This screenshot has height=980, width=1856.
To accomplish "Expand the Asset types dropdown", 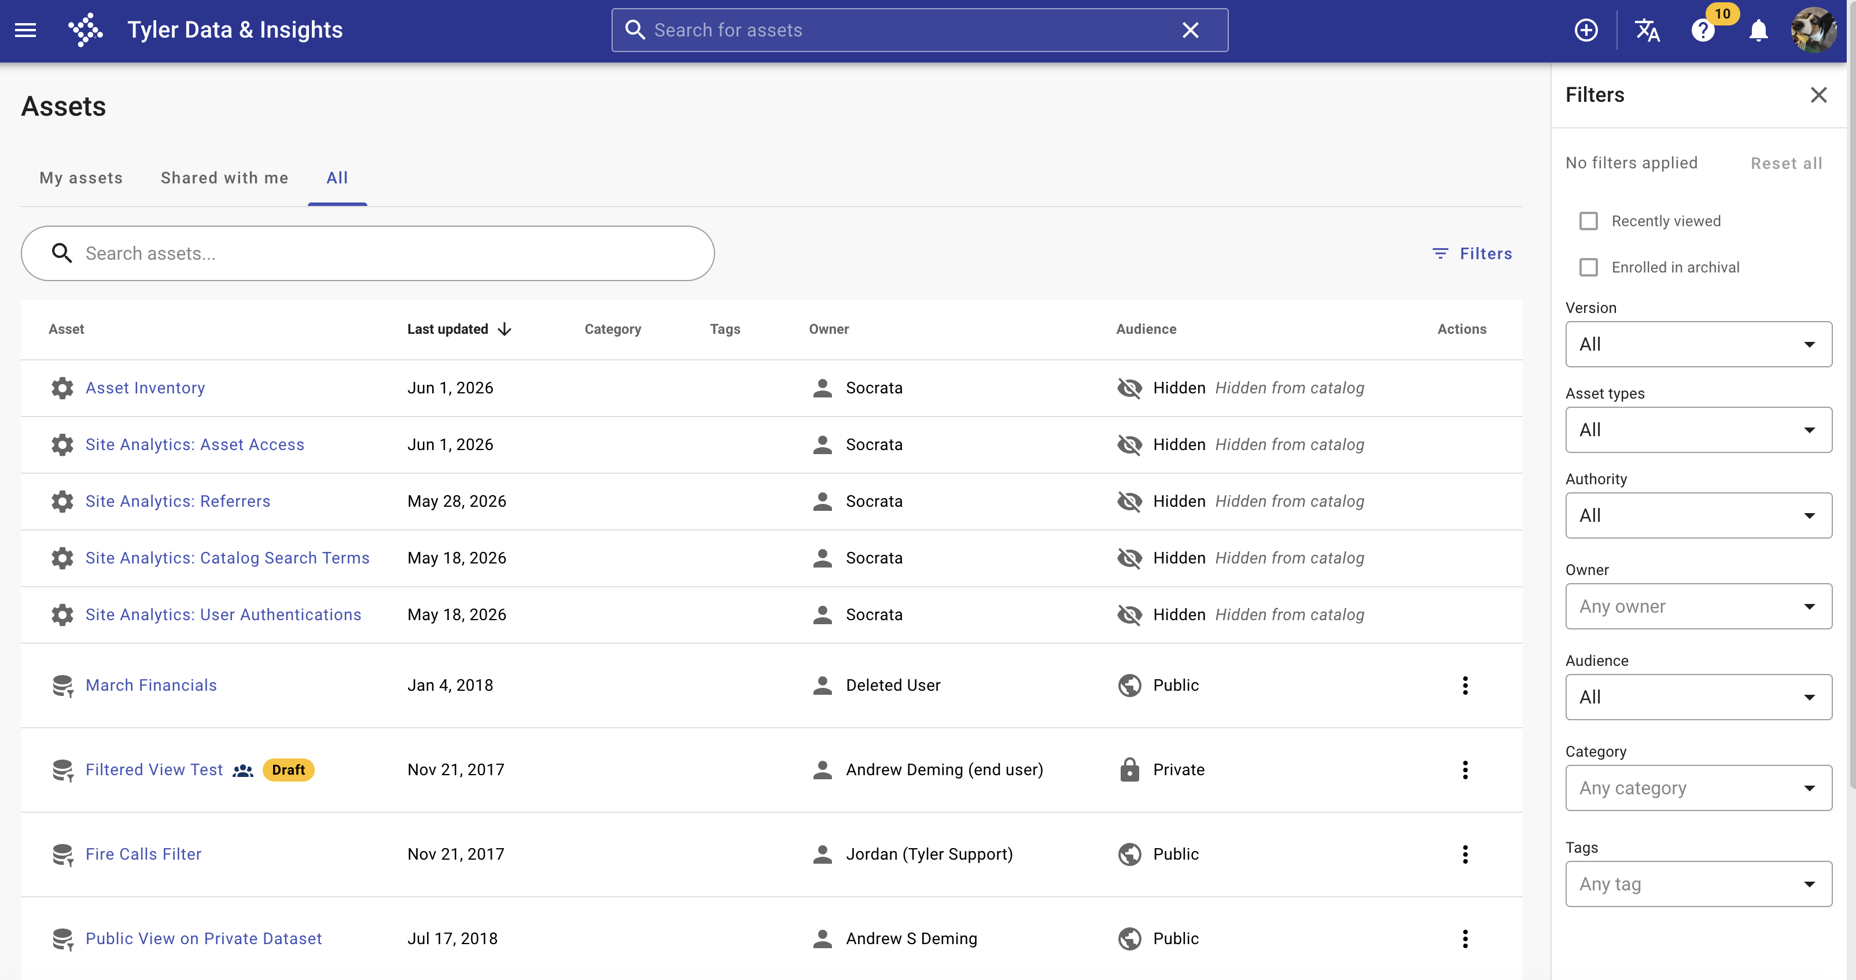I will point(1698,429).
